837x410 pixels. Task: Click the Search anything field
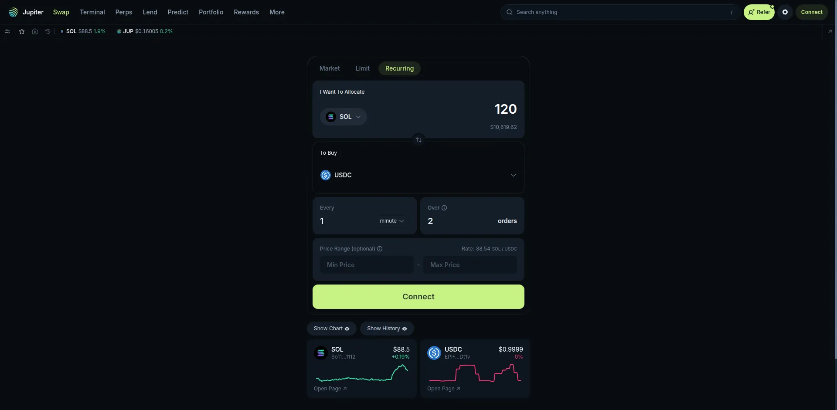620,12
